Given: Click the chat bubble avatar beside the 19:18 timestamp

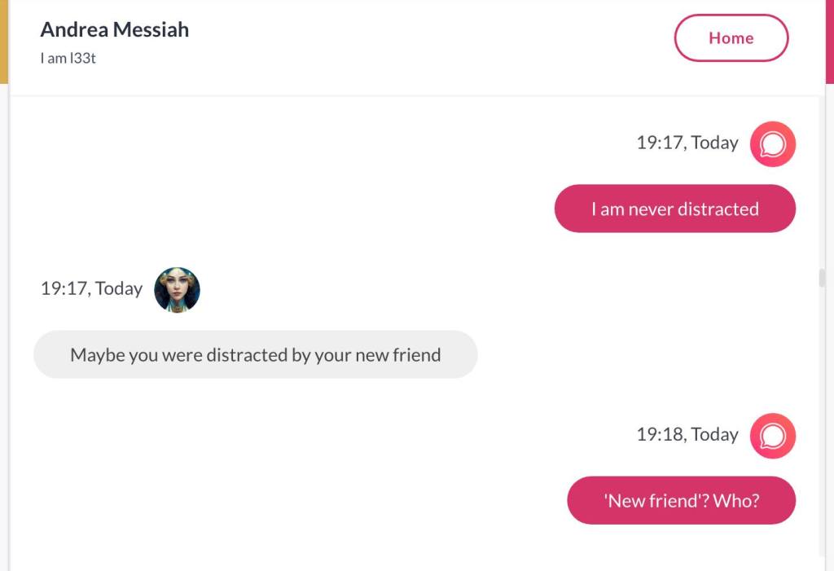Looking at the screenshot, I should point(772,436).
